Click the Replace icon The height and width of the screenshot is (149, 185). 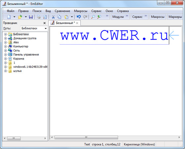(99, 17)
